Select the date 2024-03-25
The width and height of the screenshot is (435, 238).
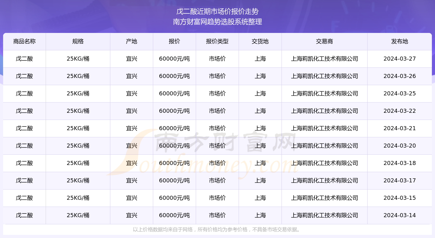pos(400,94)
